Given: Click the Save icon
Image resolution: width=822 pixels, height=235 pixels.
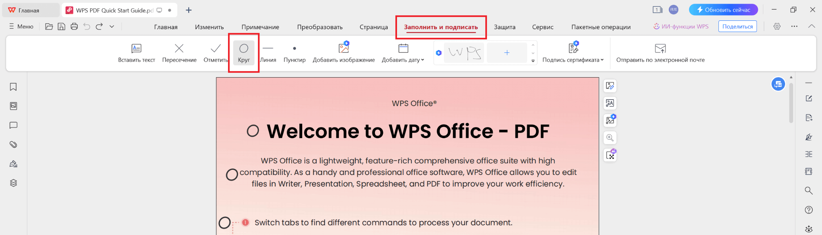Looking at the screenshot, I should 61,26.
